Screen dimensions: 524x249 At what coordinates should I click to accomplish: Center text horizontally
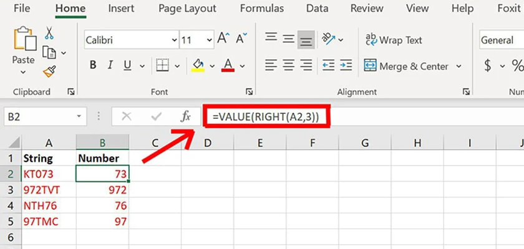click(288, 65)
